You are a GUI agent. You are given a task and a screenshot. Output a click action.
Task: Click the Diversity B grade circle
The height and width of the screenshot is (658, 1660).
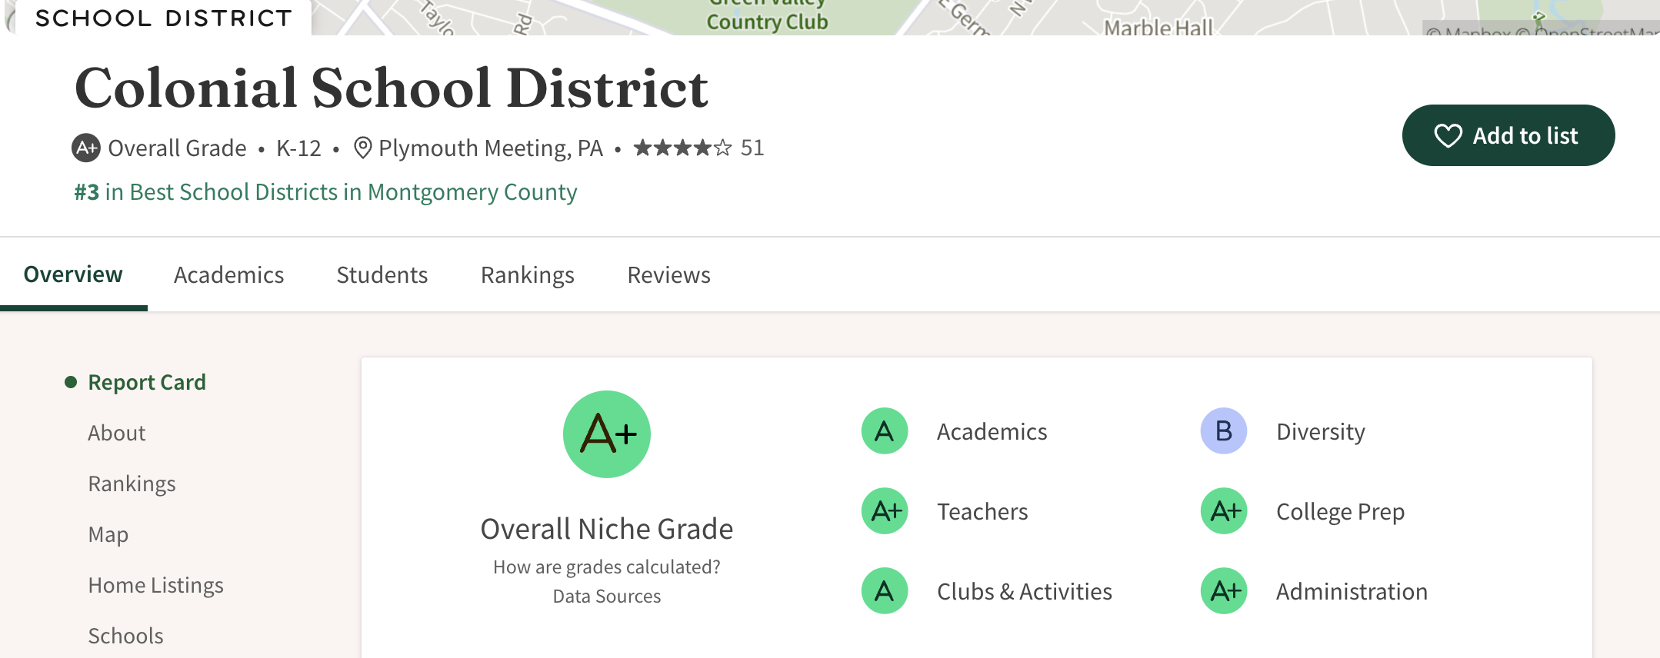(1223, 431)
